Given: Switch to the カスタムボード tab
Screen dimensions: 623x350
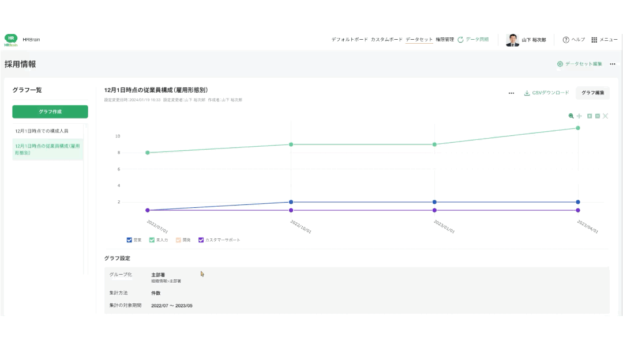Looking at the screenshot, I should 386,40.
